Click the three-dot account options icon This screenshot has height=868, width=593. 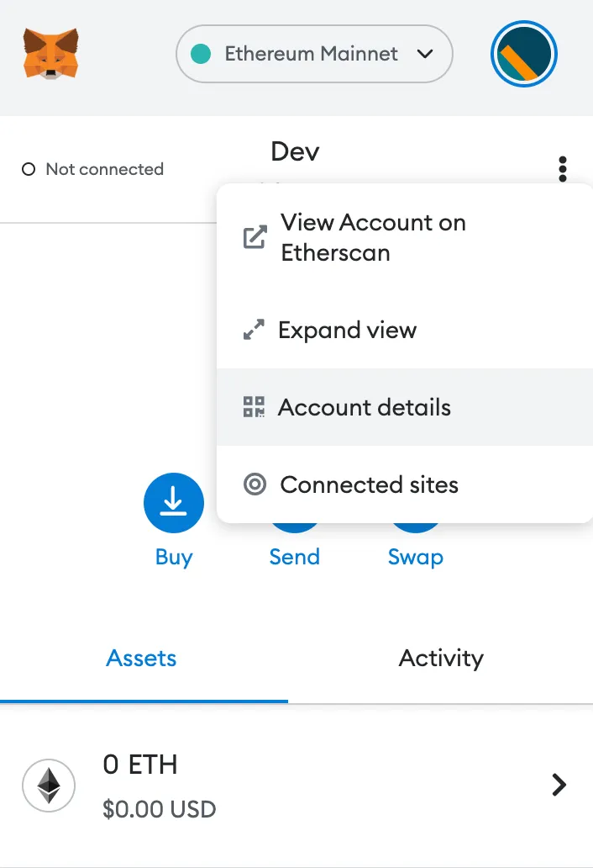coord(563,169)
